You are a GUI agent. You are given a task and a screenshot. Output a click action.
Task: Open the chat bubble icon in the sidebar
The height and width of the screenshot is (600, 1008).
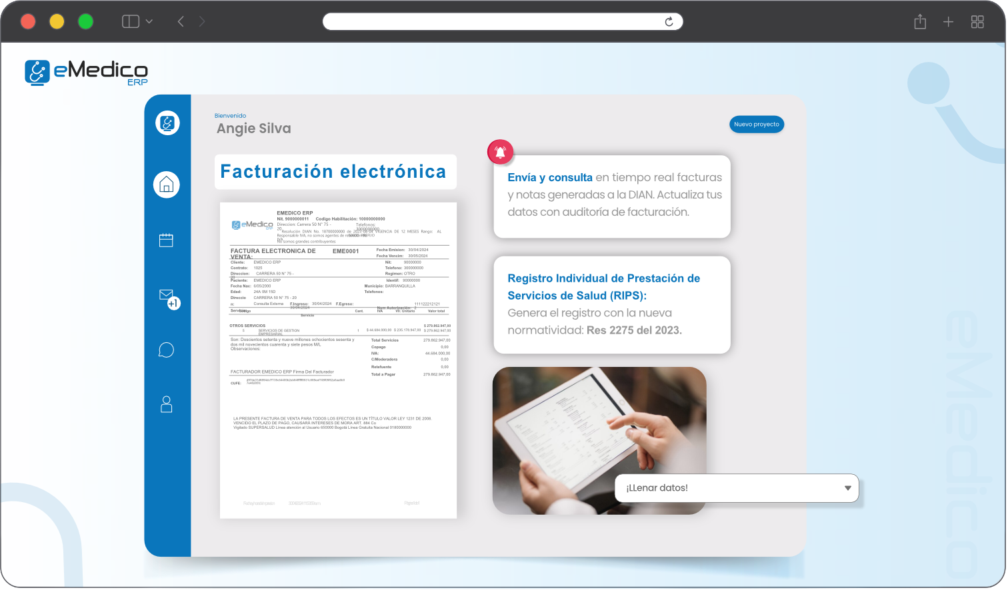coord(167,350)
